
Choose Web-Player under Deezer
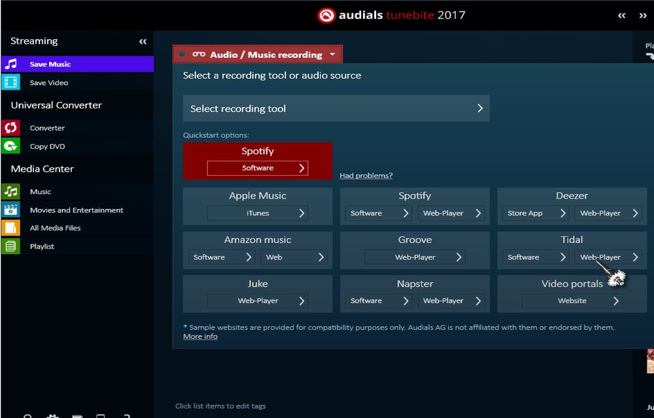pos(608,213)
